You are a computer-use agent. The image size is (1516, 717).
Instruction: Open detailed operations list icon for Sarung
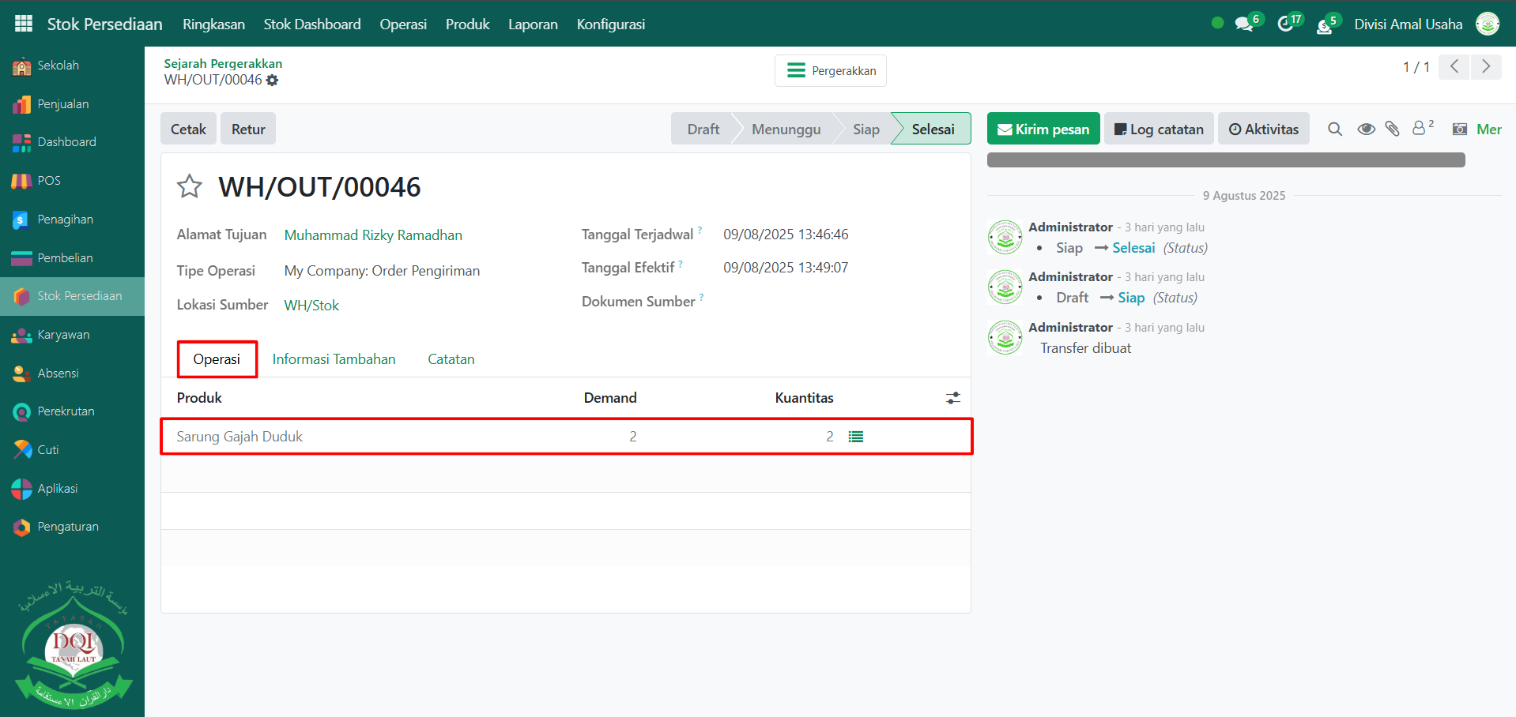(856, 437)
